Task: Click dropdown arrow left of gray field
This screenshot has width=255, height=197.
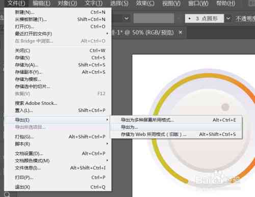Action: 126,18
